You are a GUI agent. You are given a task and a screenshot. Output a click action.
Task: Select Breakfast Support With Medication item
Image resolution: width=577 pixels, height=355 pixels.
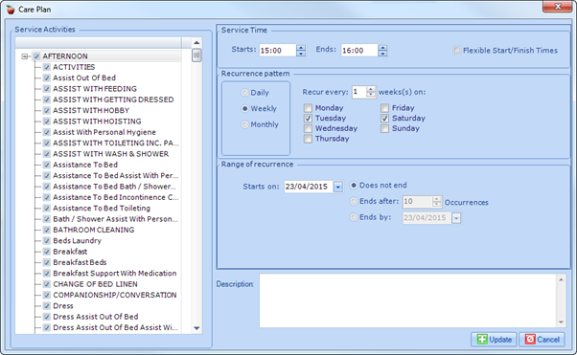[x=114, y=273]
